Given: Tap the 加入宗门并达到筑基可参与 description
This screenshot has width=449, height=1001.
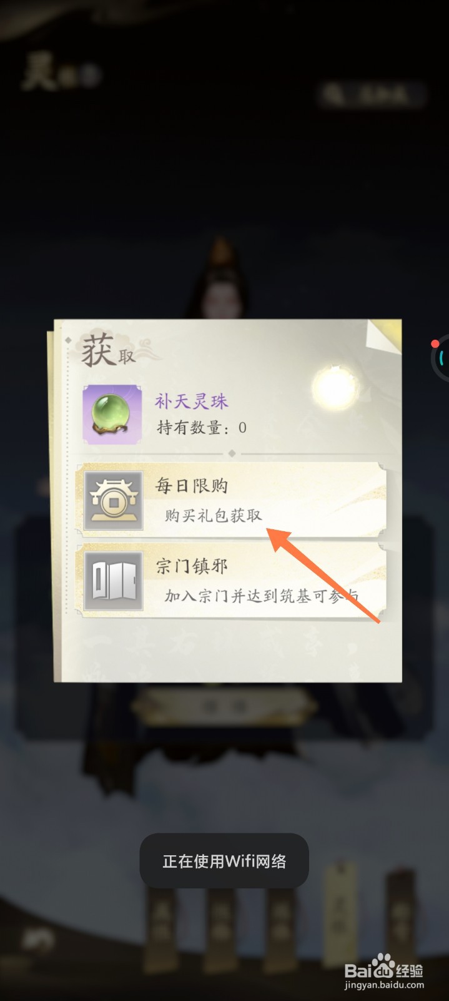Looking at the screenshot, I should click(x=262, y=596).
